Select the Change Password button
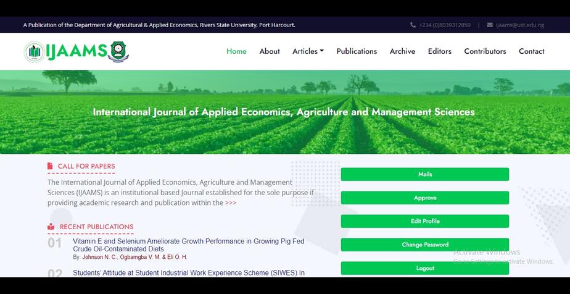The image size is (570, 294). click(425, 245)
